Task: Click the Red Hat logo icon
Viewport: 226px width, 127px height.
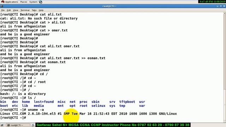Action: [3, 2]
